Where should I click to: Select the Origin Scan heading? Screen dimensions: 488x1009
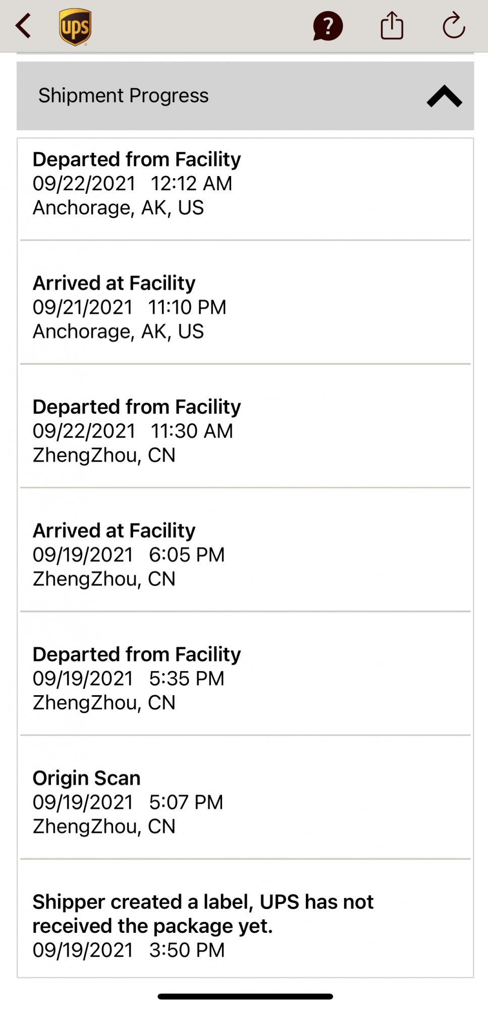click(87, 778)
